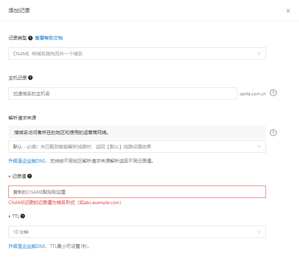Image resolution: width=299 pixels, height=261 pixels.
Task: Click the gray 指域名访问者所在的地区 info bar
Action: tap(137, 132)
